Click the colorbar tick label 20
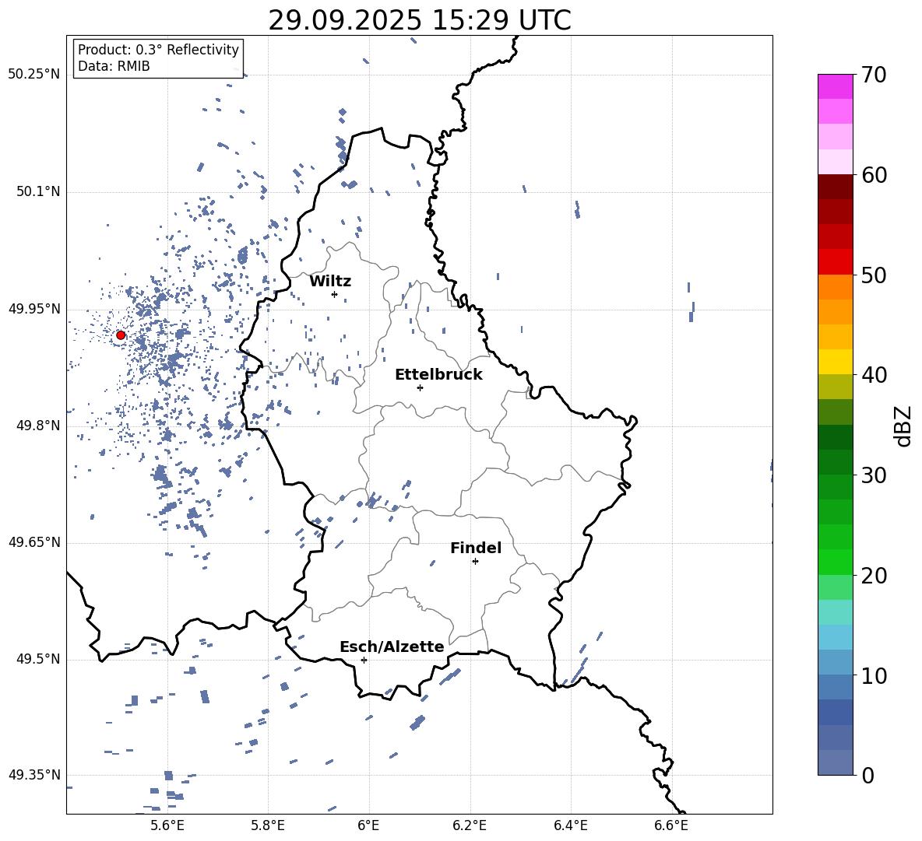Screen dimensions: 922x841 tap(874, 576)
